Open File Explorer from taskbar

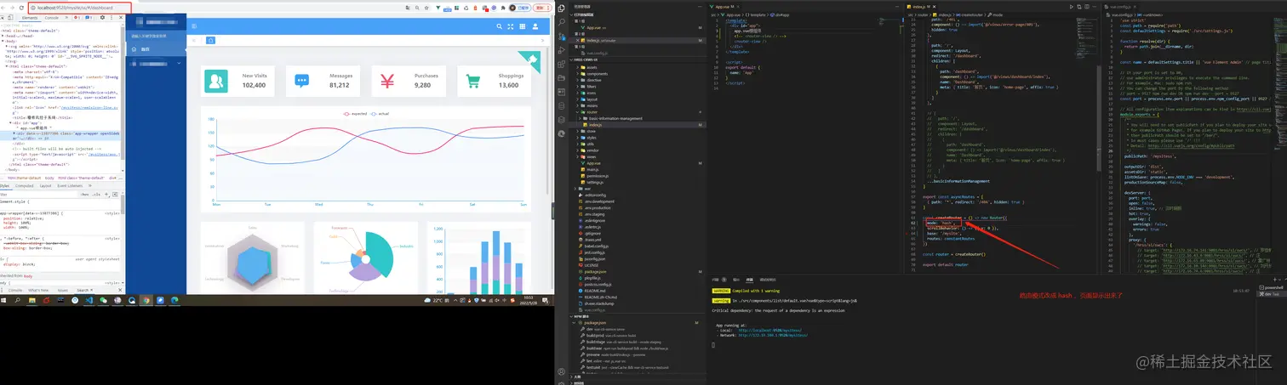[32, 300]
